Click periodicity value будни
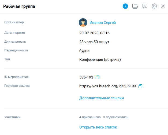This screenshot has height=135, width=168. (x=84, y=51)
